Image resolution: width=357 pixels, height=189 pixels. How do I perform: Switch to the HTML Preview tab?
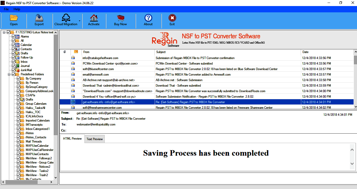pyautogui.click(x=72, y=139)
